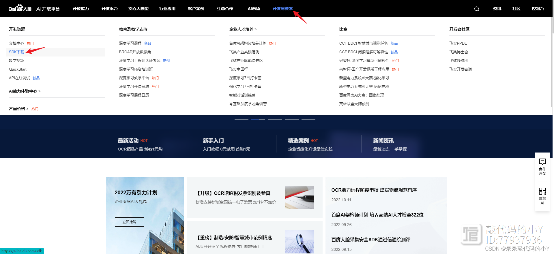Open the 体验AI QR widget
Screen dimensions: 554x254
542,196
